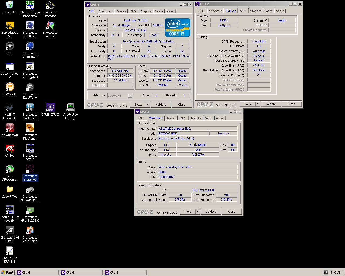The height and width of the screenshot is (276, 345).
Task: Click the system tray AI Suite icon
Action: (x=326, y=272)
